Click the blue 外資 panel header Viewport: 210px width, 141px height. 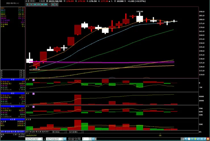click(x=12, y=79)
